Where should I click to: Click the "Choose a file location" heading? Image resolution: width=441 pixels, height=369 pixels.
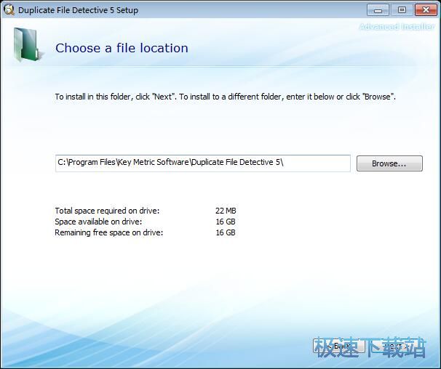click(122, 48)
